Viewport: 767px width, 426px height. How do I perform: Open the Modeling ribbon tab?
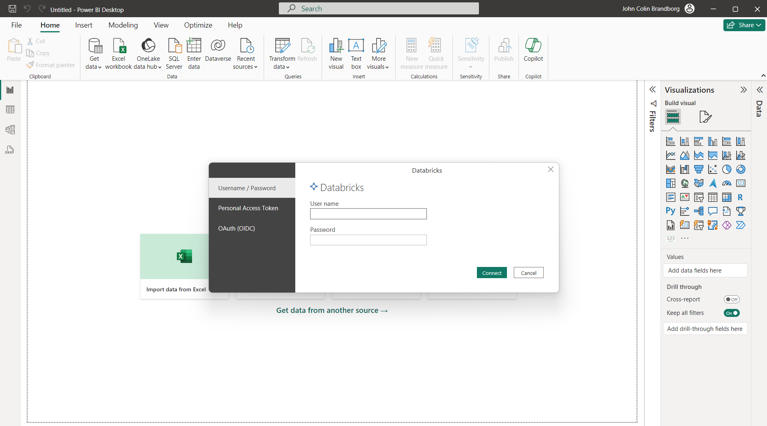[123, 25]
